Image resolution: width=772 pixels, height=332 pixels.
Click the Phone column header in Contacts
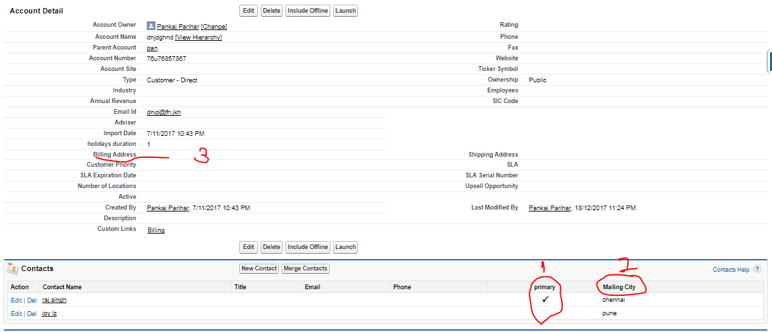pyautogui.click(x=402, y=287)
